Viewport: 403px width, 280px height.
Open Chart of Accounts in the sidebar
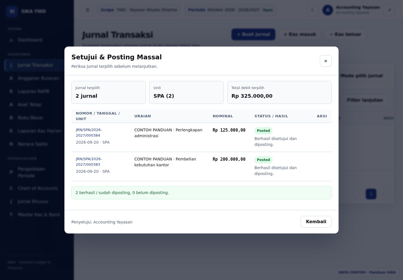(36, 188)
